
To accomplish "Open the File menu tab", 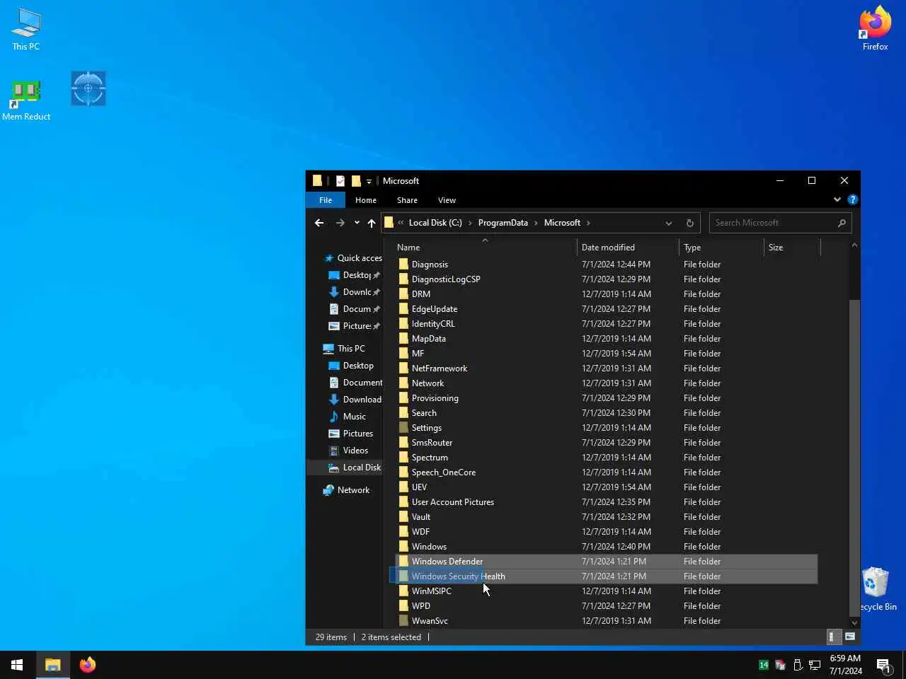I will (326, 200).
